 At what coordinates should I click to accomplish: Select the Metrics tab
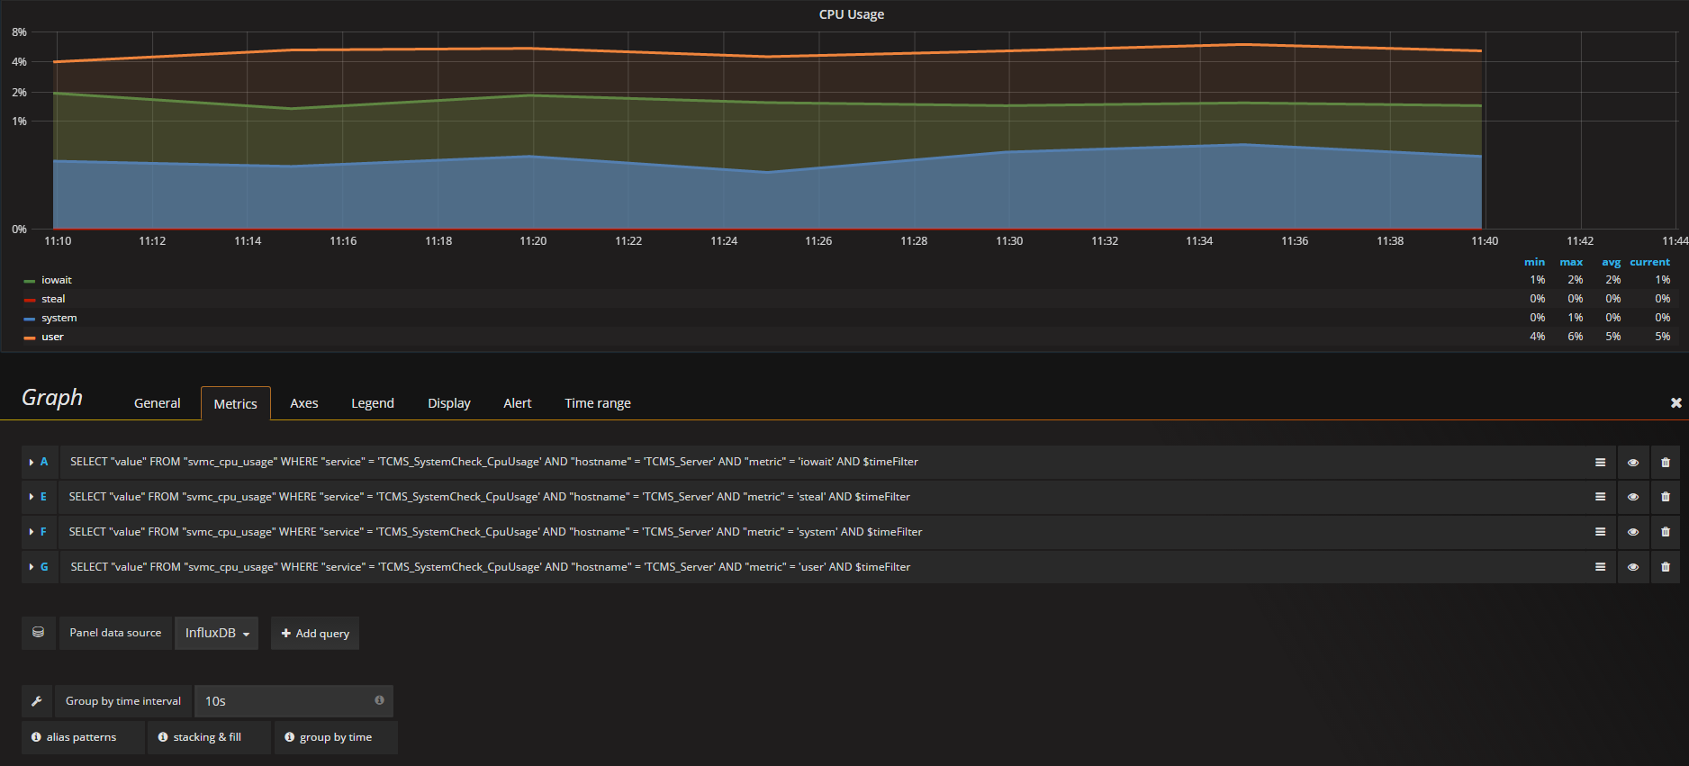(x=235, y=404)
